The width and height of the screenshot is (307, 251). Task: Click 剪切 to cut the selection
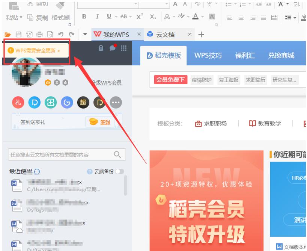click(x=38, y=4)
